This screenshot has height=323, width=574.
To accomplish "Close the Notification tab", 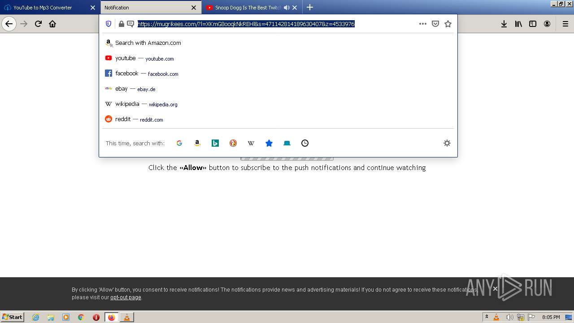I will pos(194,8).
